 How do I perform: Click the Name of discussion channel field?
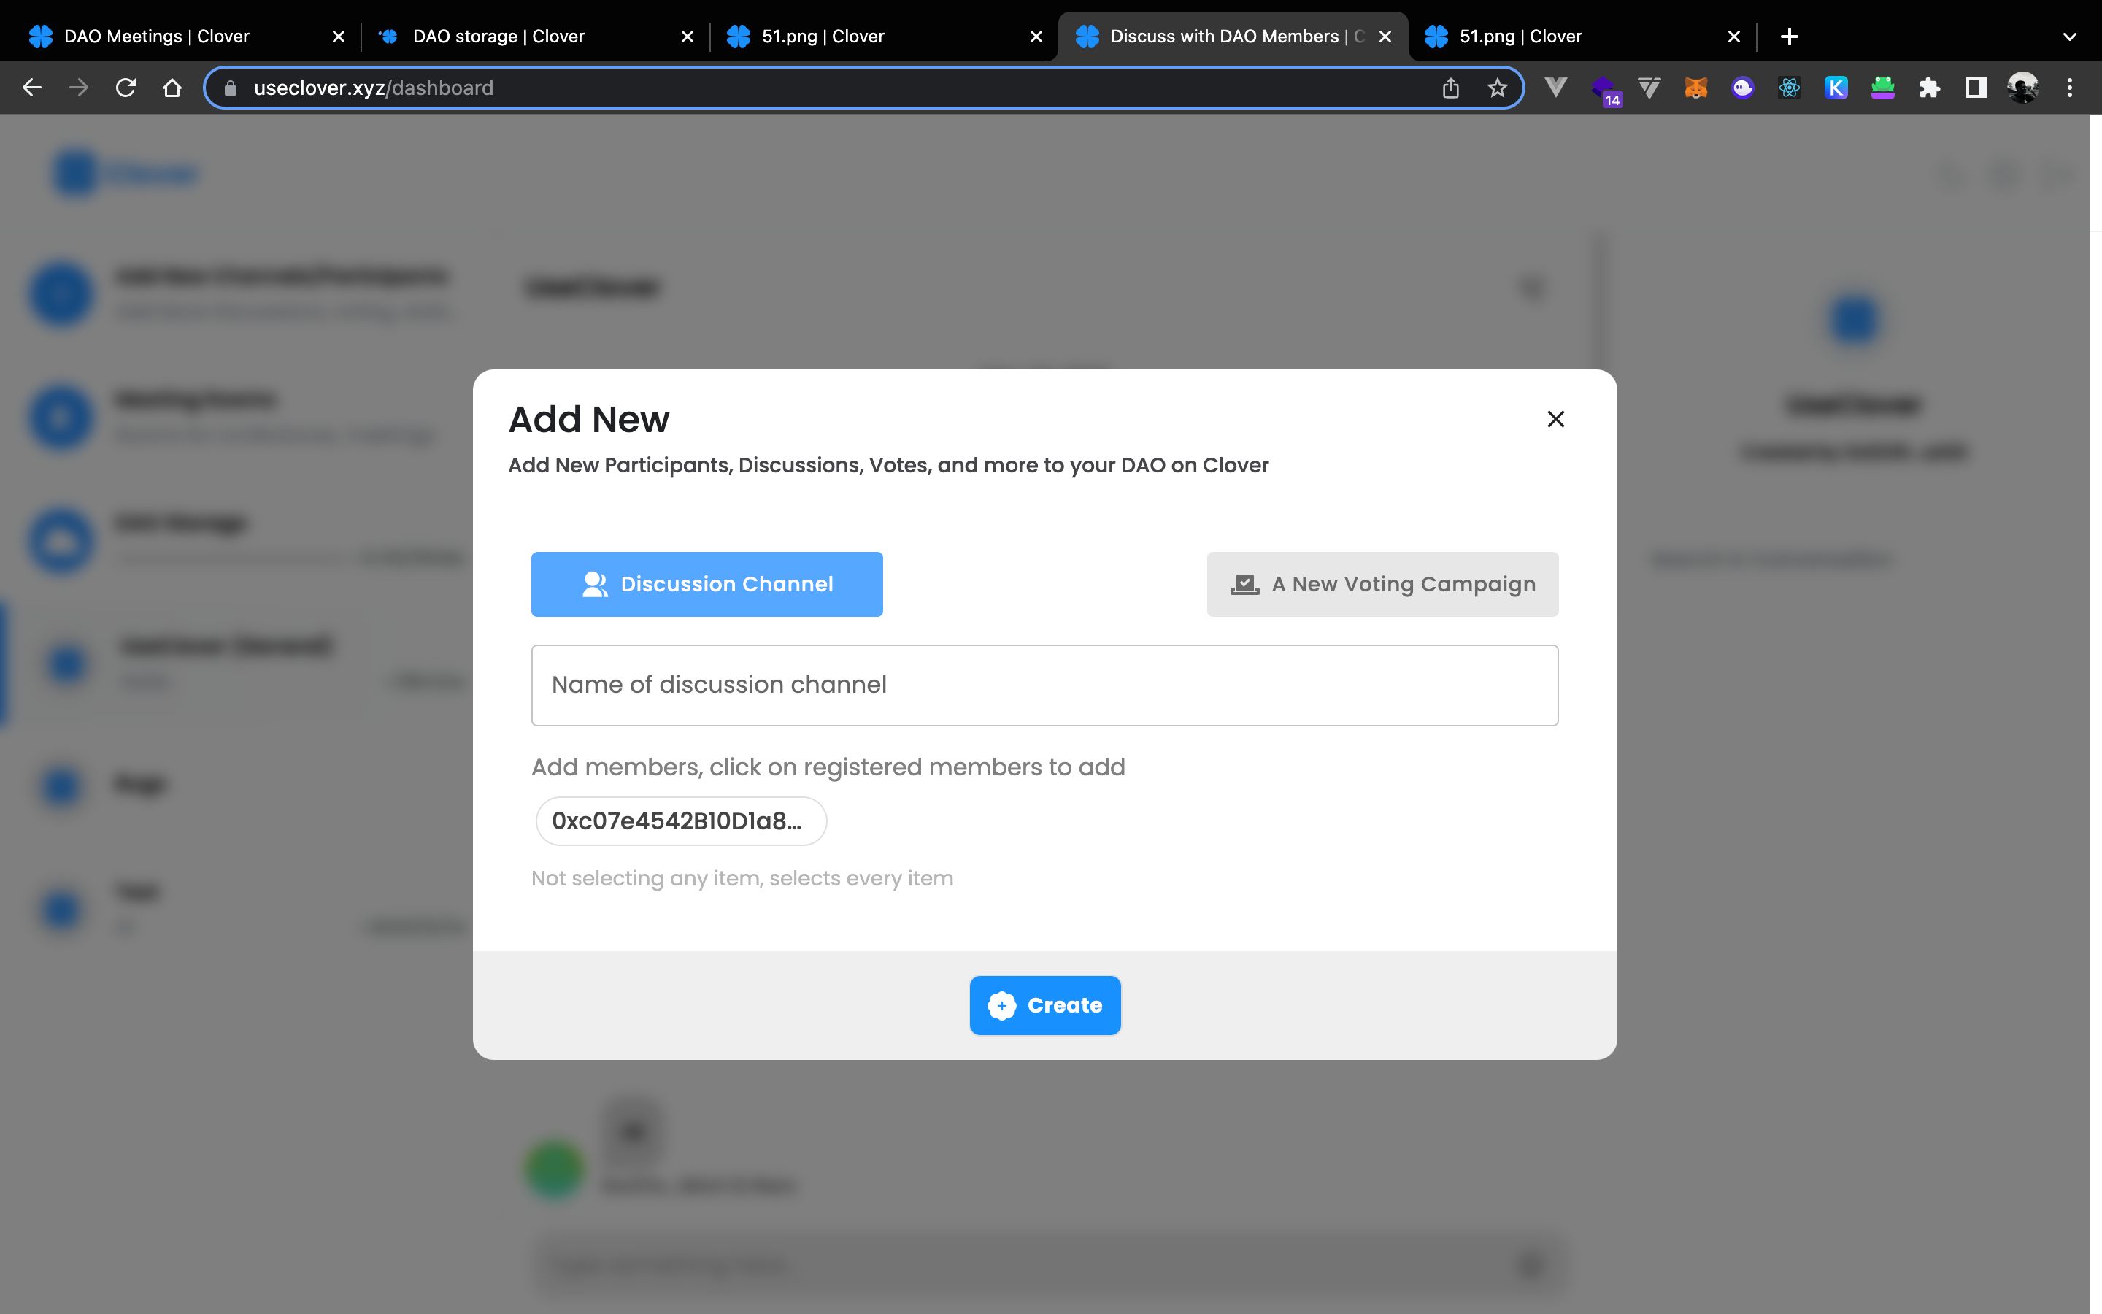[1044, 684]
